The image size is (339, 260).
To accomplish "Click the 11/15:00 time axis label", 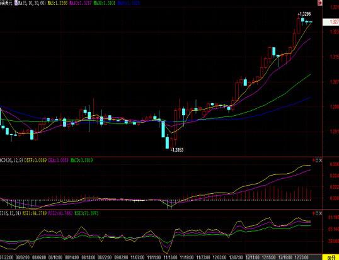I will click(x=171, y=257).
